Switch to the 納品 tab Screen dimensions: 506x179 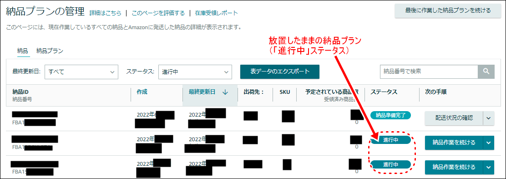tap(23, 51)
